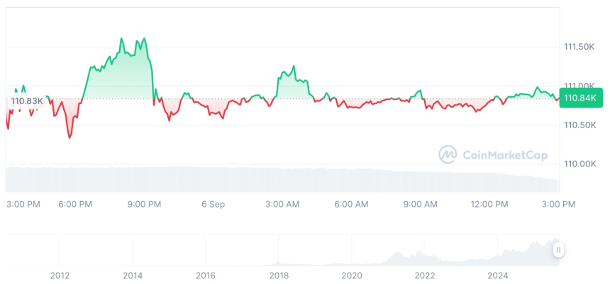Click the 9:00 PM time axis label
The height and width of the screenshot is (284, 610).
point(144,204)
